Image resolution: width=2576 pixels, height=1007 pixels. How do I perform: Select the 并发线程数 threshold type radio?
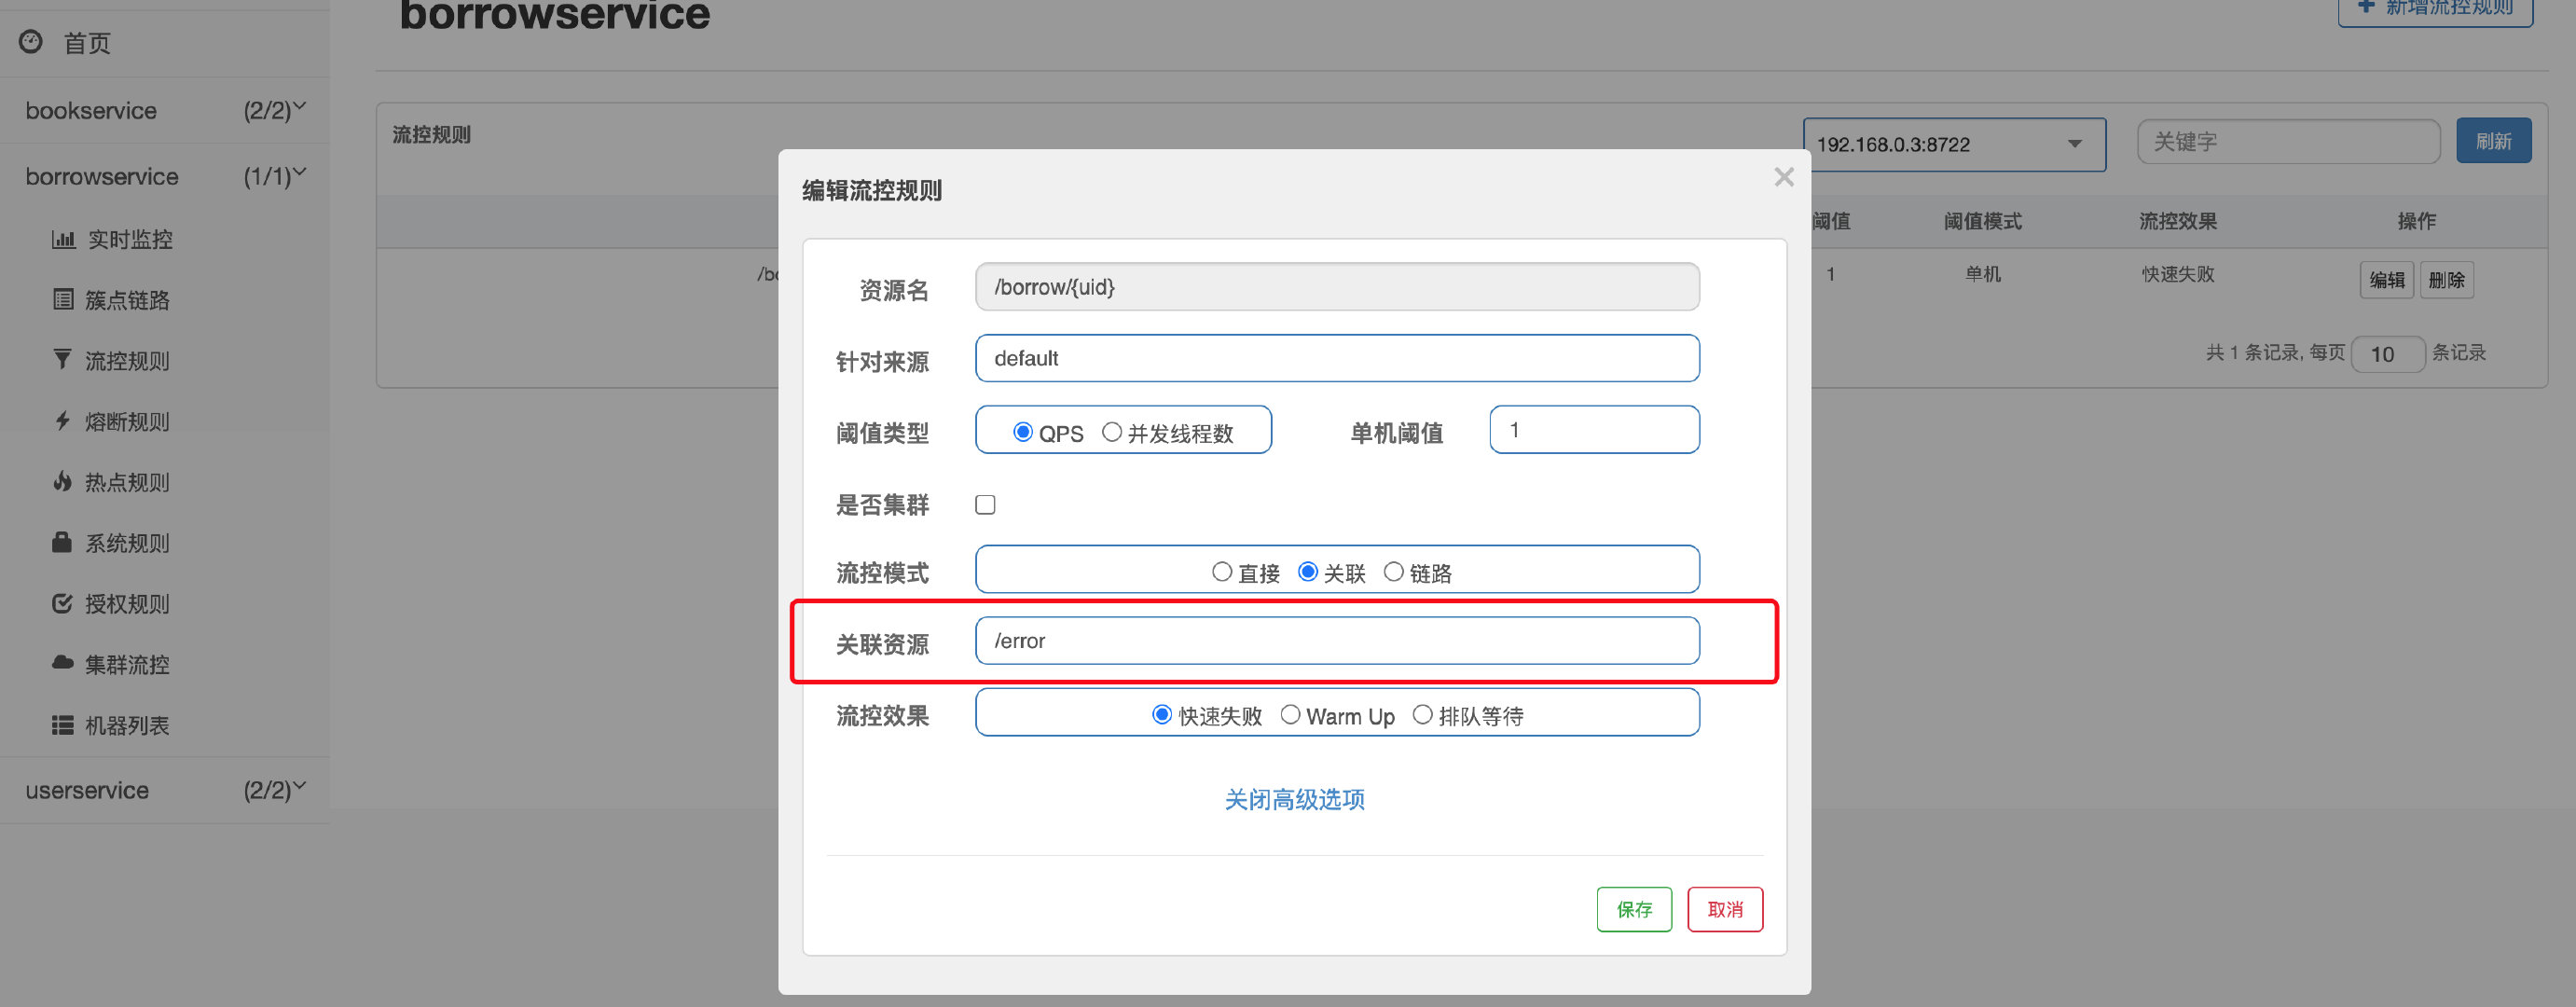(x=1111, y=433)
